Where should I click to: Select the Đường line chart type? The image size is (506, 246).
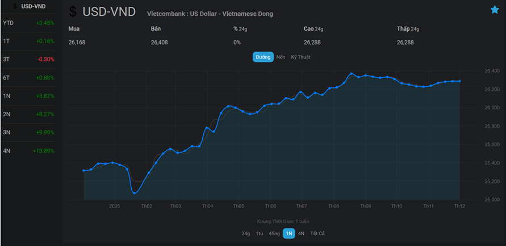coord(263,57)
